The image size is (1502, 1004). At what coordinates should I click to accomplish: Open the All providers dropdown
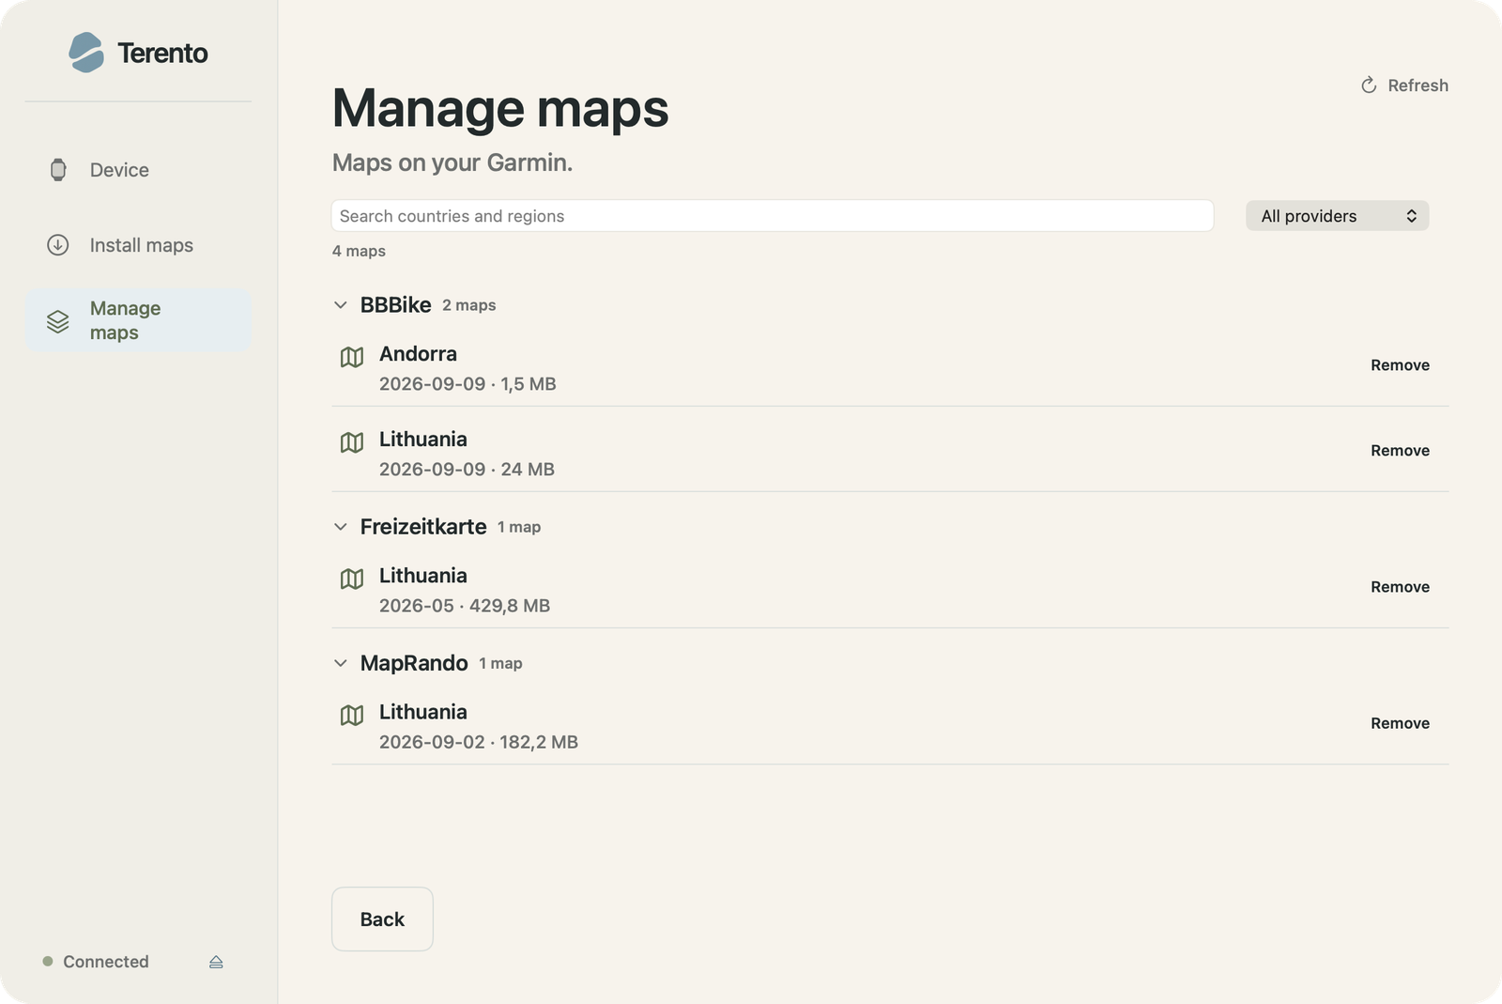1337,216
